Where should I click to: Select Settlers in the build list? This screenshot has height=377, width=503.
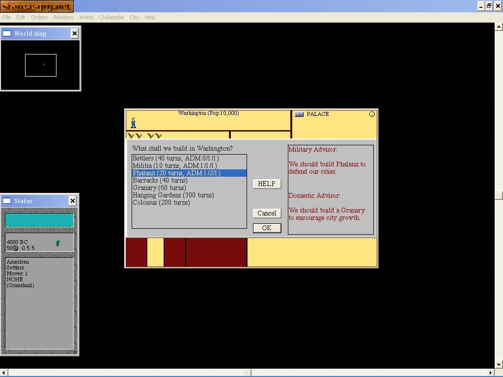(x=189, y=159)
